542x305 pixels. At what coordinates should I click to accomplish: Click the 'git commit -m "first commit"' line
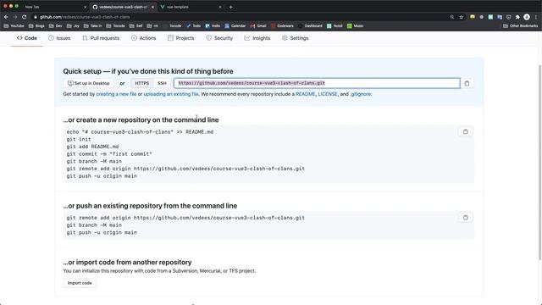(x=109, y=154)
